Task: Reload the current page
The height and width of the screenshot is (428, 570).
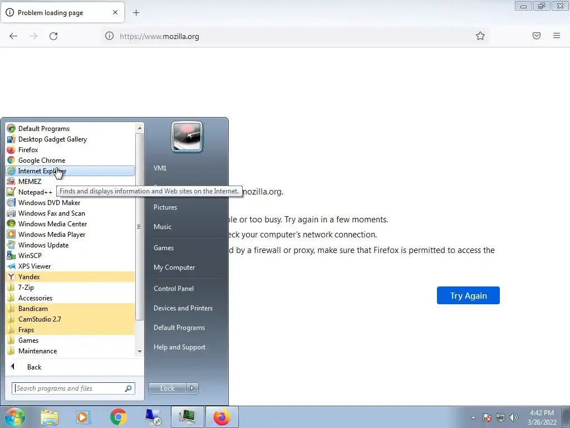Action: (x=53, y=36)
